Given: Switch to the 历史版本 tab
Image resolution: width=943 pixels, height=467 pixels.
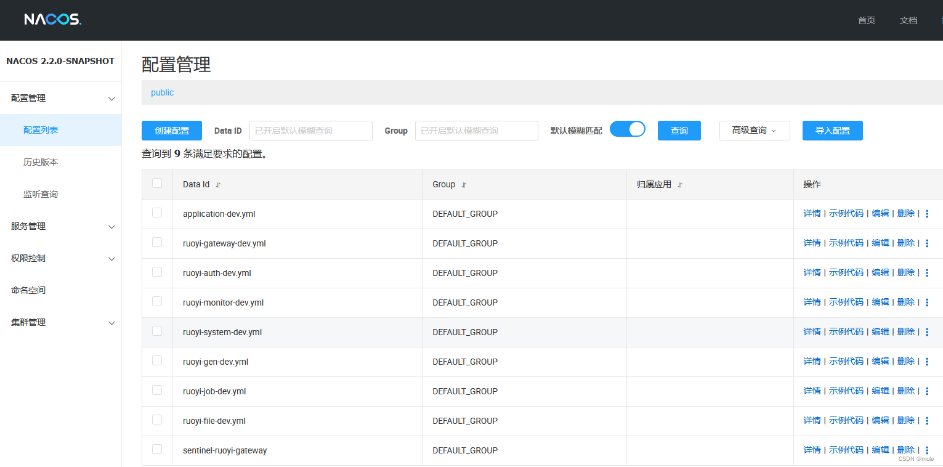Looking at the screenshot, I should [x=41, y=161].
